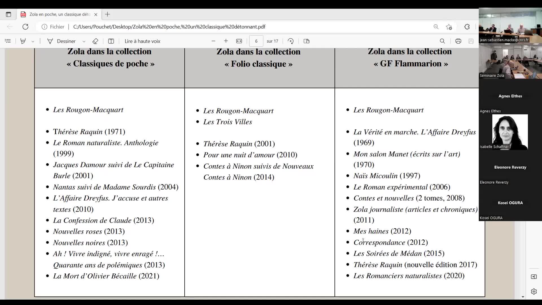This screenshot has width=542, height=305.
Task: Select Isabelle Schaffner participant photo
Action: 510,132
